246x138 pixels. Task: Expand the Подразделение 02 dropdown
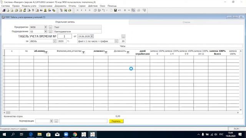pos(45,31)
